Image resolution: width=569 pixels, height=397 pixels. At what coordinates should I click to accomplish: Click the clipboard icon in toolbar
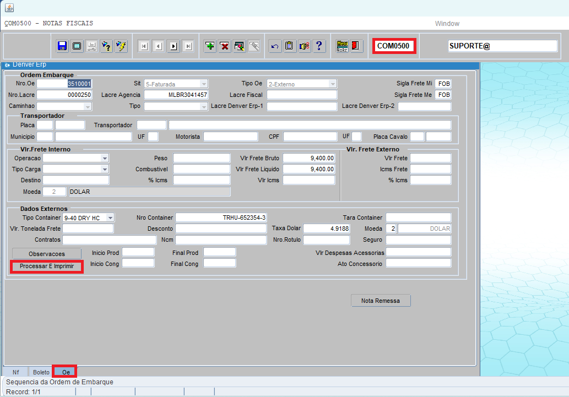[290, 46]
